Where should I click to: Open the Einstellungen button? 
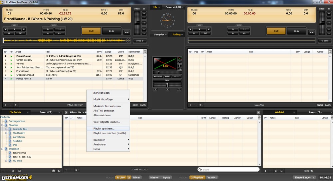click(304, 178)
